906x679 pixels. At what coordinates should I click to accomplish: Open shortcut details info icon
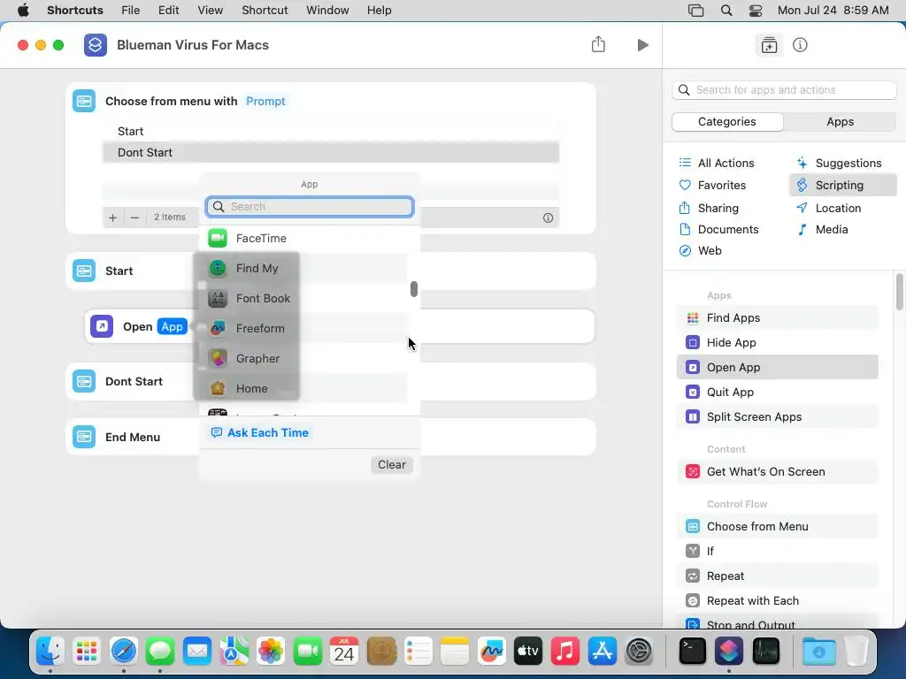[800, 45]
